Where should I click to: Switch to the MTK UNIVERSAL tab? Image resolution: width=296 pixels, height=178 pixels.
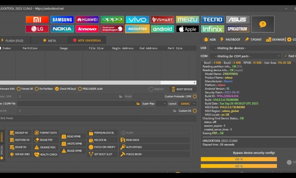coord(87,41)
